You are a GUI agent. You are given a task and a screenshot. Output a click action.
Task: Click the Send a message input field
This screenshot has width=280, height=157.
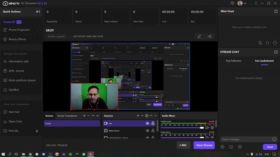[246, 140]
